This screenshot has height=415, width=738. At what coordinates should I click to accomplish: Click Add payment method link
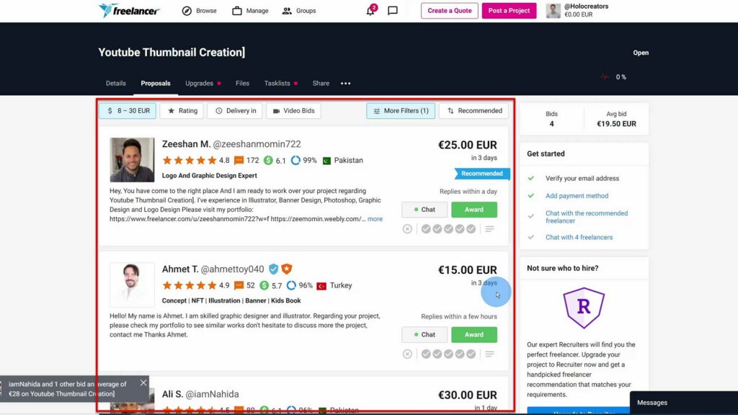point(577,196)
